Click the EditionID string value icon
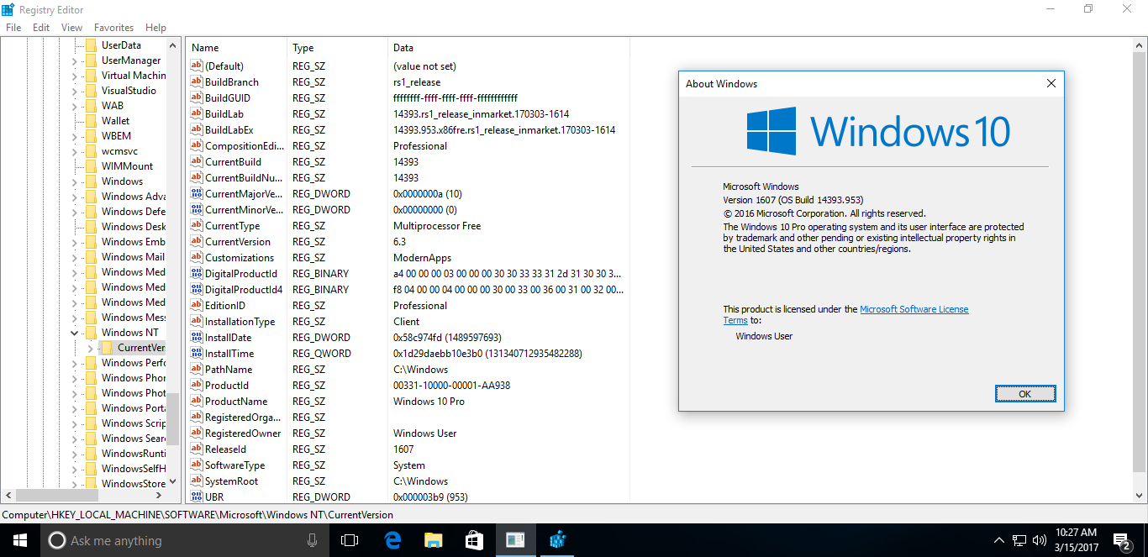Viewport: 1148px width, 557px height. 197,306
